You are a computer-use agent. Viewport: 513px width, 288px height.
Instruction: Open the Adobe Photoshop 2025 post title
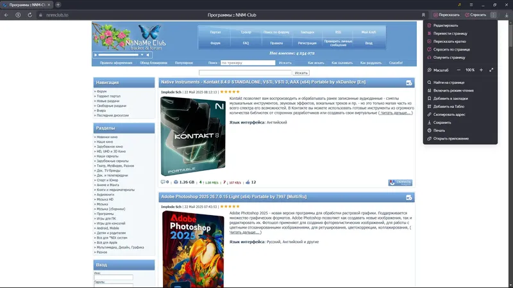point(233,196)
